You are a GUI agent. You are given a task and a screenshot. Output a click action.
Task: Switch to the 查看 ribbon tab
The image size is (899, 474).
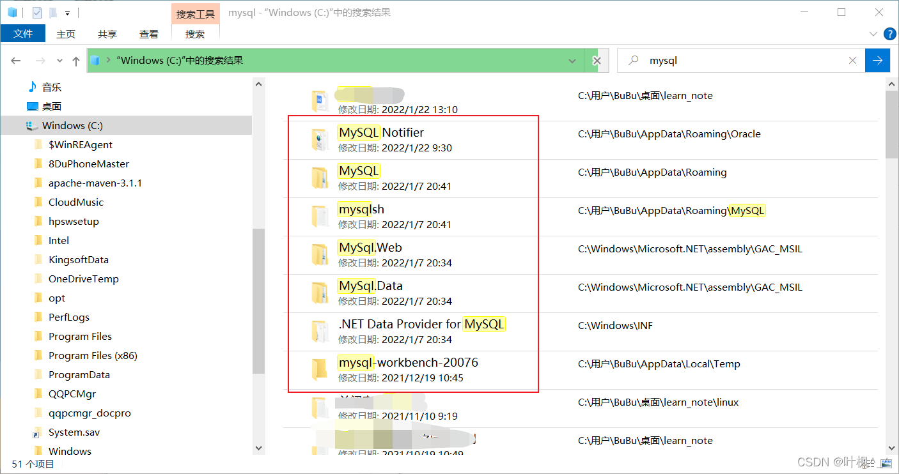tap(149, 34)
